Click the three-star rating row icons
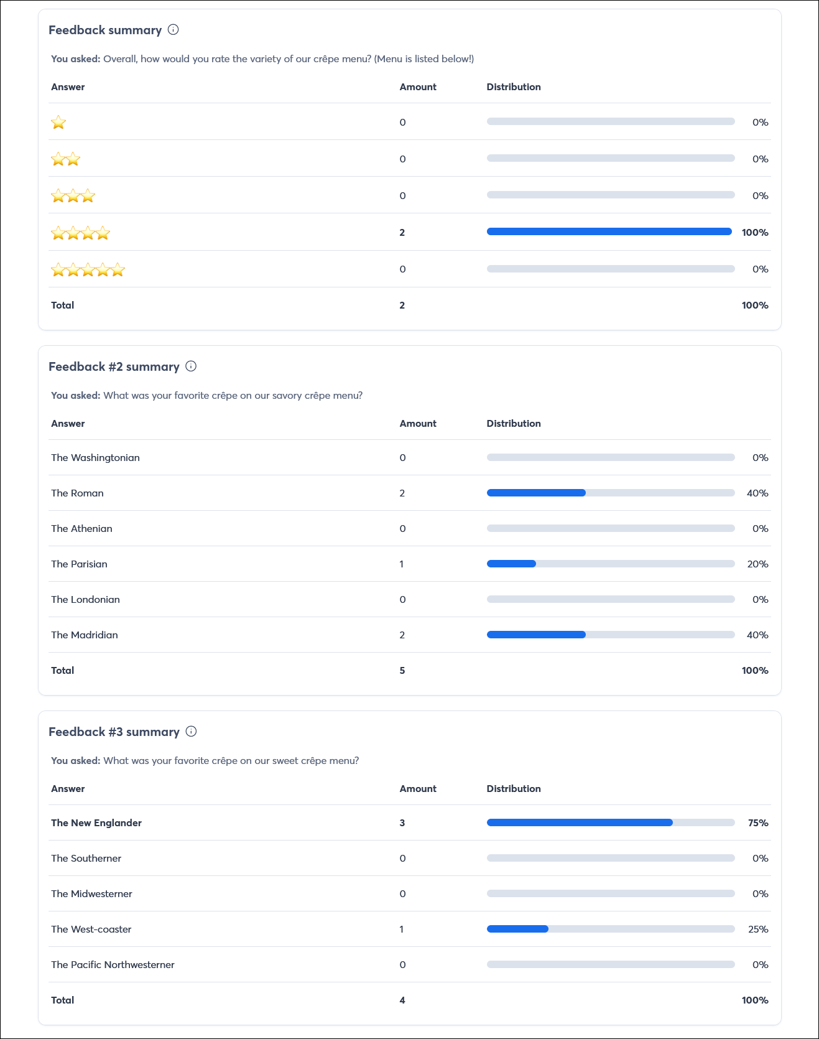Viewport: 819px width, 1039px height. [x=73, y=195]
